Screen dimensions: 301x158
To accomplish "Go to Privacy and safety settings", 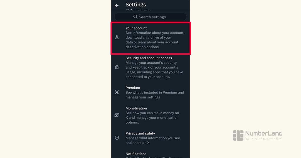I will (150, 138).
